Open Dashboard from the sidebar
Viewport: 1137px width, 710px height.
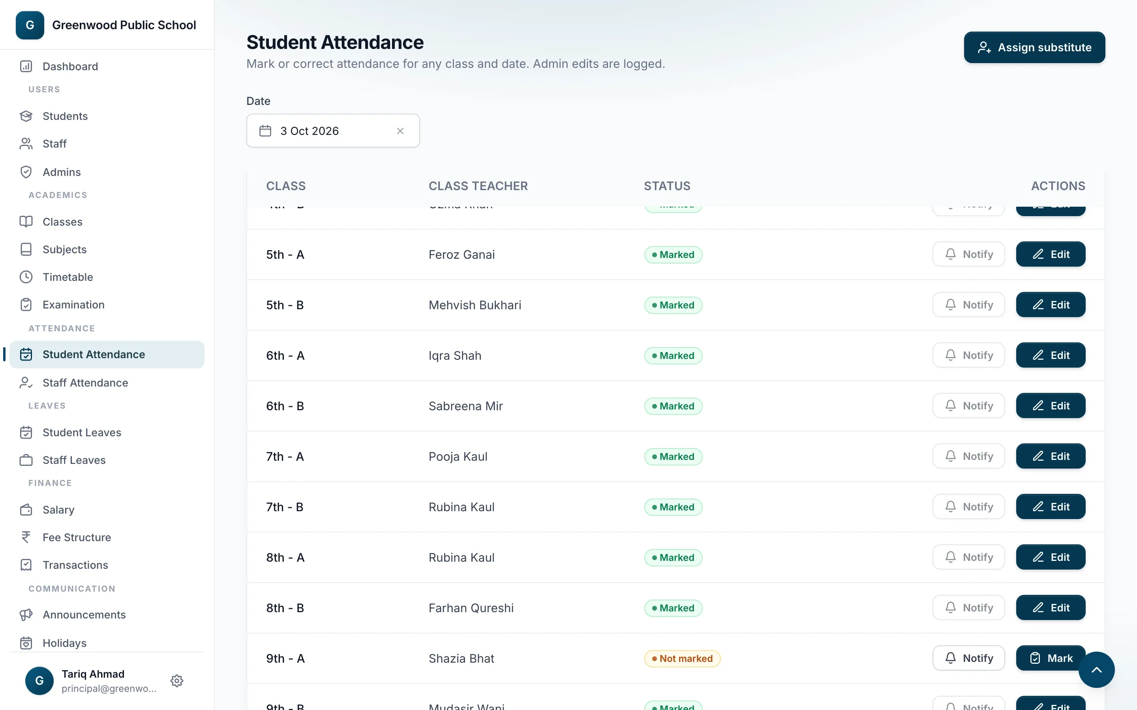coord(107,66)
